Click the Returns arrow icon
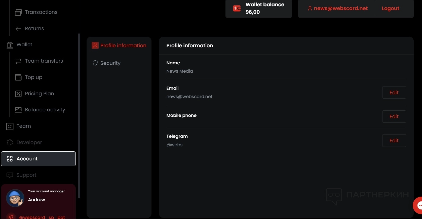422x219 pixels. click(18, 29)
